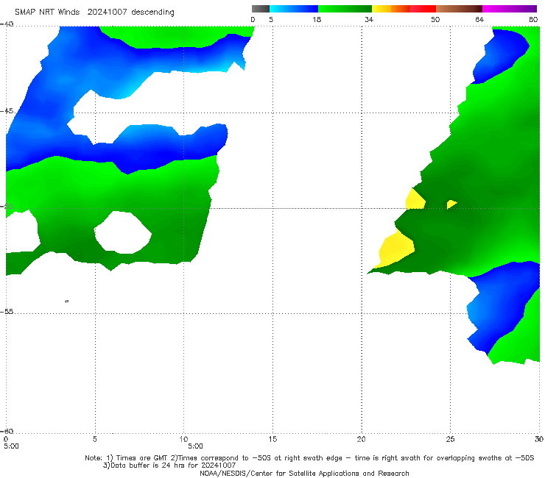Click the magenta segment of the color bar
The height and width of the screenshot is (478, 545).
pos(510,9)
